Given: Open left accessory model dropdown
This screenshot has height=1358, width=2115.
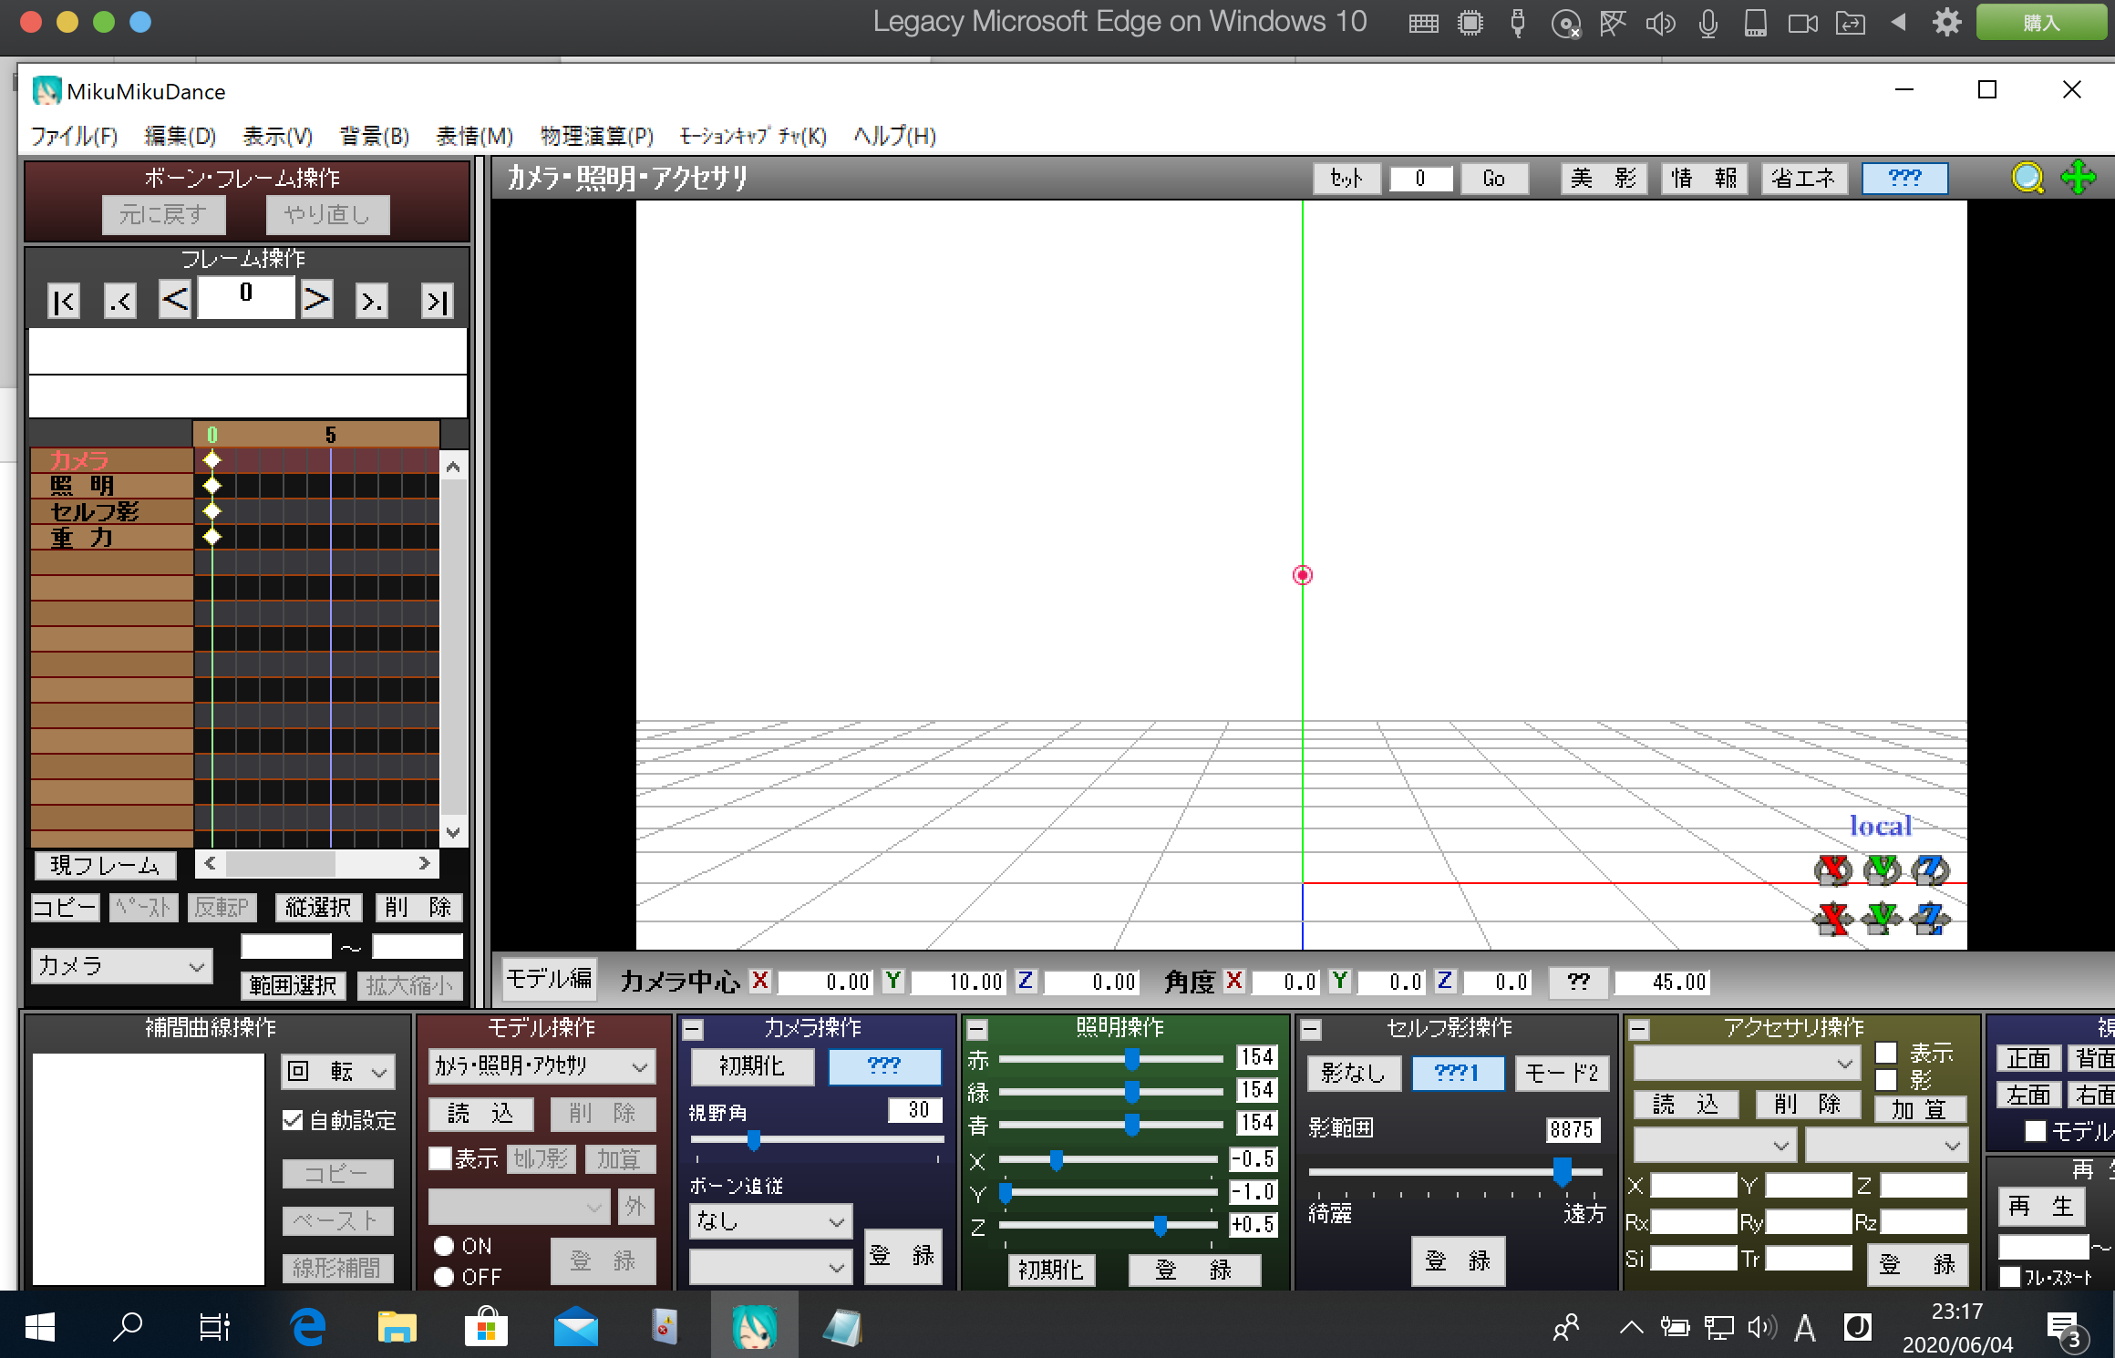Looking at the screenshot, I should pyautogui.click(x=1715, y=1145).
